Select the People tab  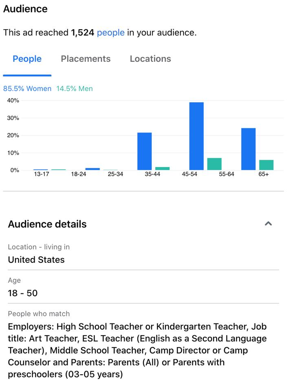[27, 59]
